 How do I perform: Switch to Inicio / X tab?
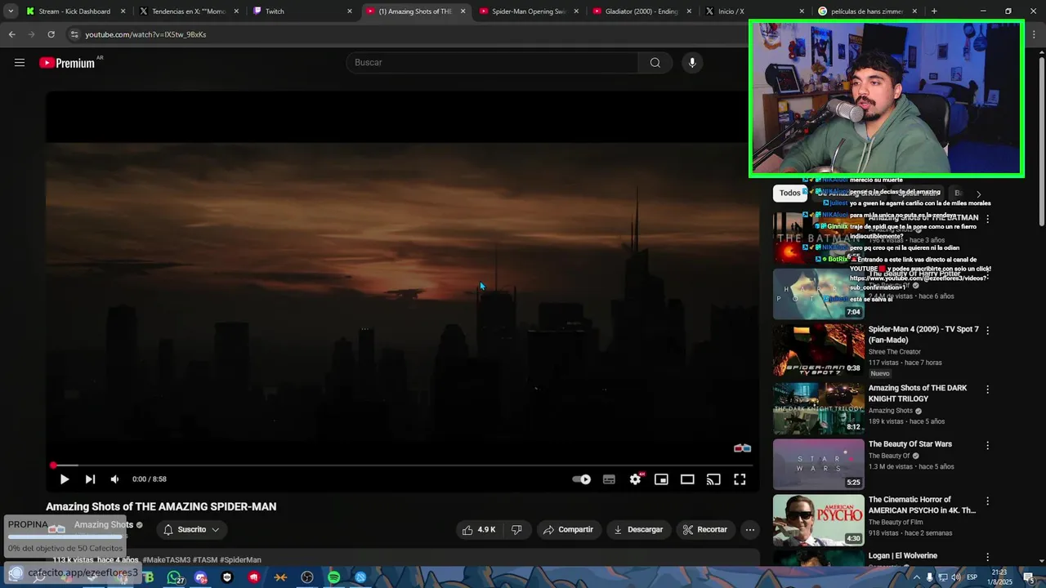tap(754, 11)
